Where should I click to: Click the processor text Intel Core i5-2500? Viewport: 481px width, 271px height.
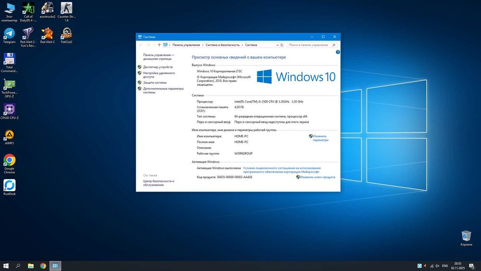point(269,102)
